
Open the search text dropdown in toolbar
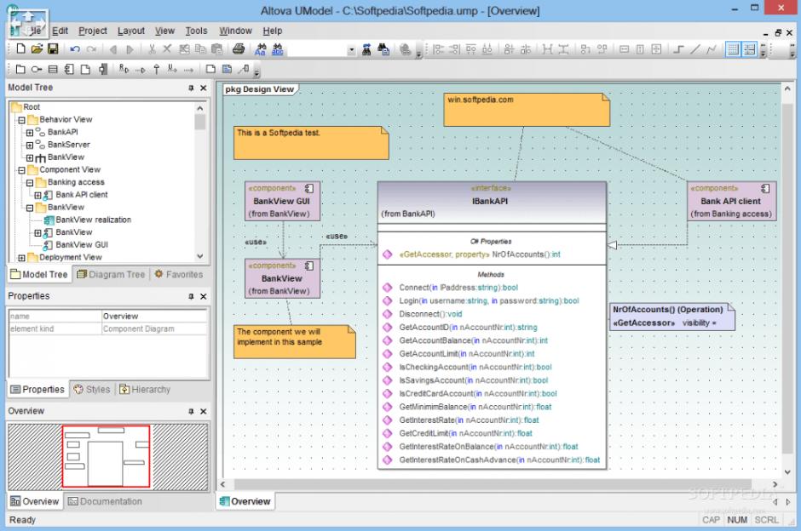(352, 50)
